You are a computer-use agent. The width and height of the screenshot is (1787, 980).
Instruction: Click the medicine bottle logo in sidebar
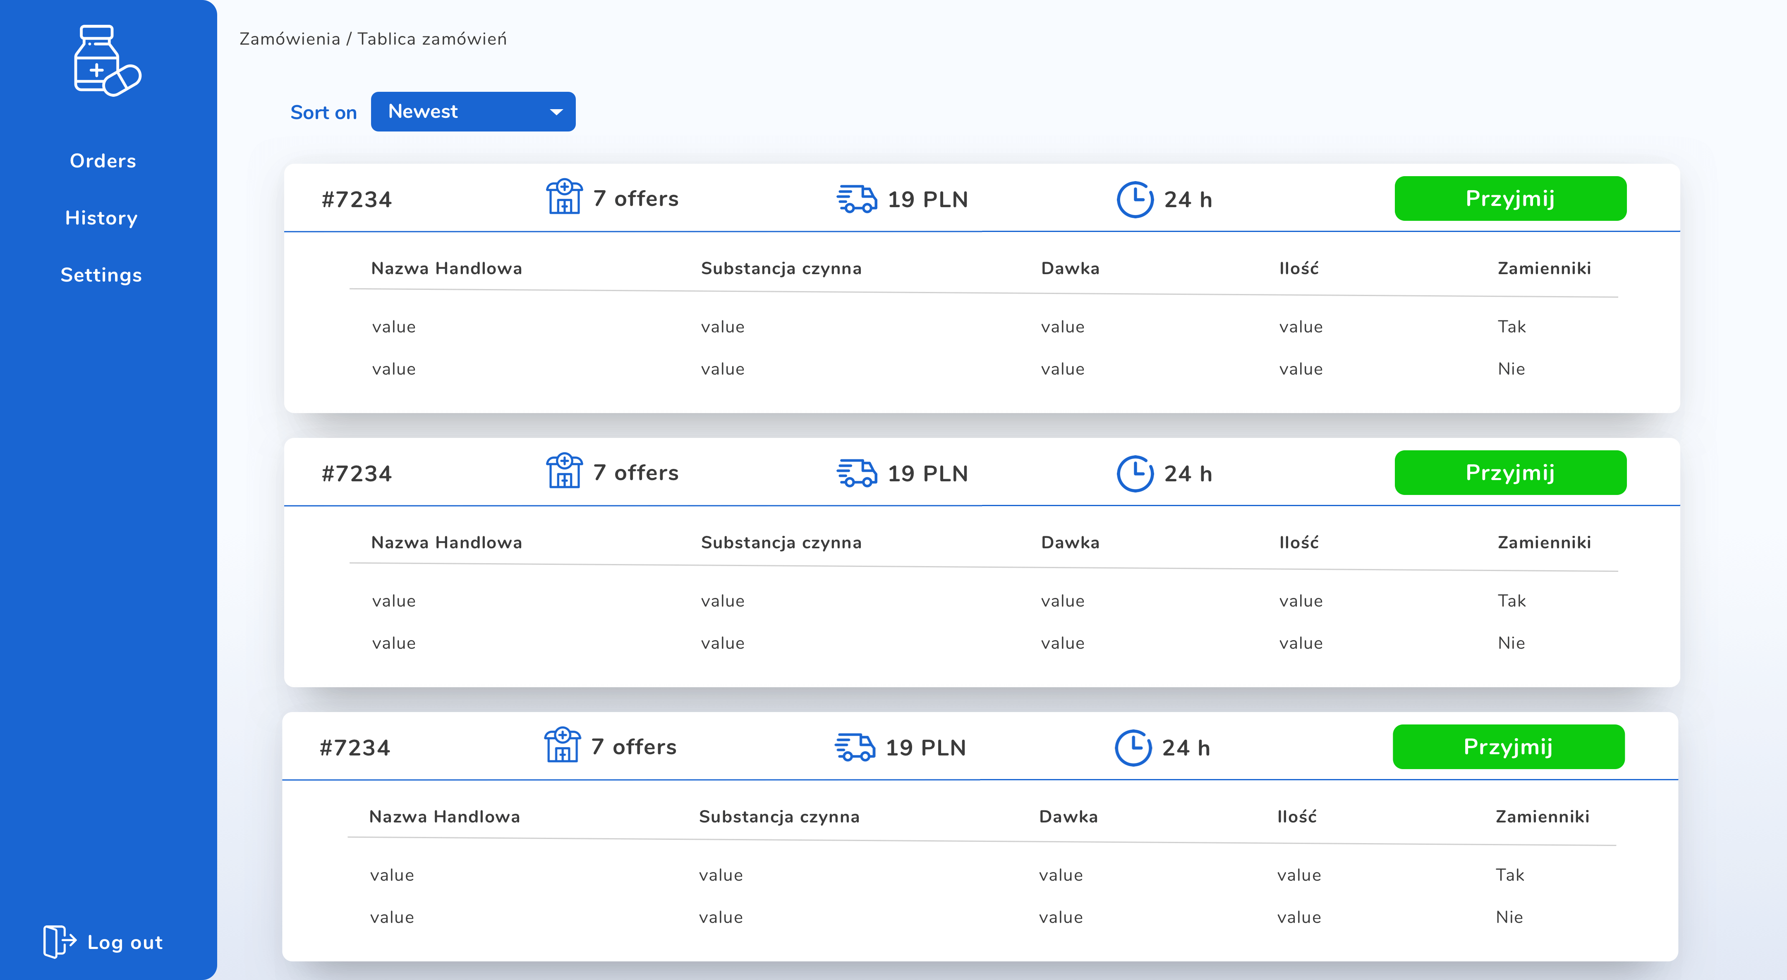pos(108,61)
